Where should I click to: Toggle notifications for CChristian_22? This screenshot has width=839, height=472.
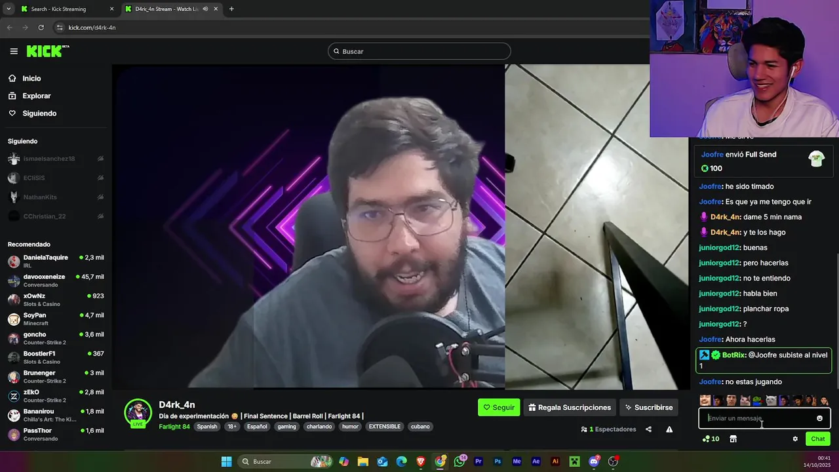tap(100, 216)
